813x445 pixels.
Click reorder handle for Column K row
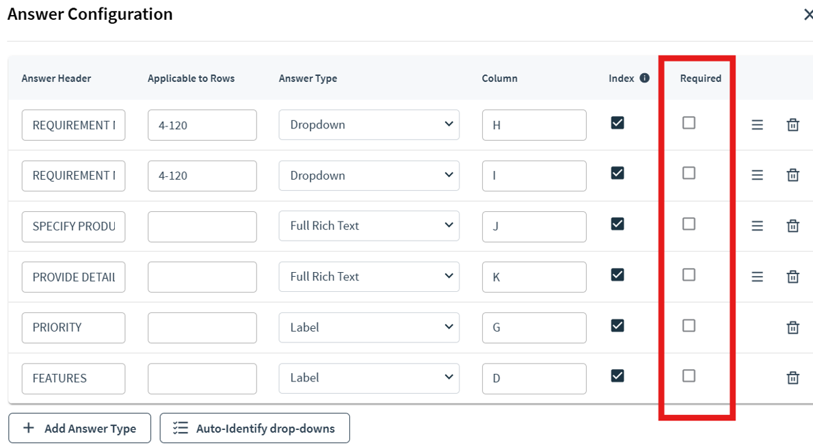[757, 277]
